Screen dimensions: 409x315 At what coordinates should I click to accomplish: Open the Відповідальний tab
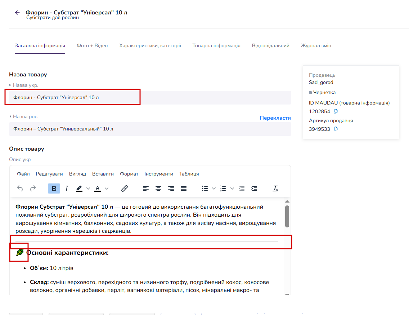(x=270, y=46)
